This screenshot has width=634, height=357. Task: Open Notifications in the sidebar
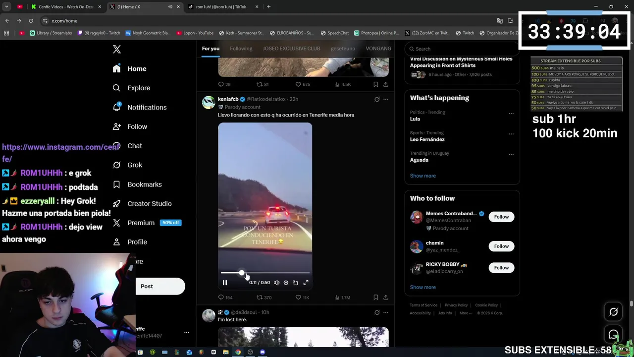point(139,107)
